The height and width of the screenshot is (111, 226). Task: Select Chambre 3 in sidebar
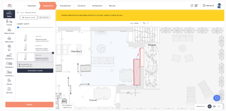click(9, 73)
